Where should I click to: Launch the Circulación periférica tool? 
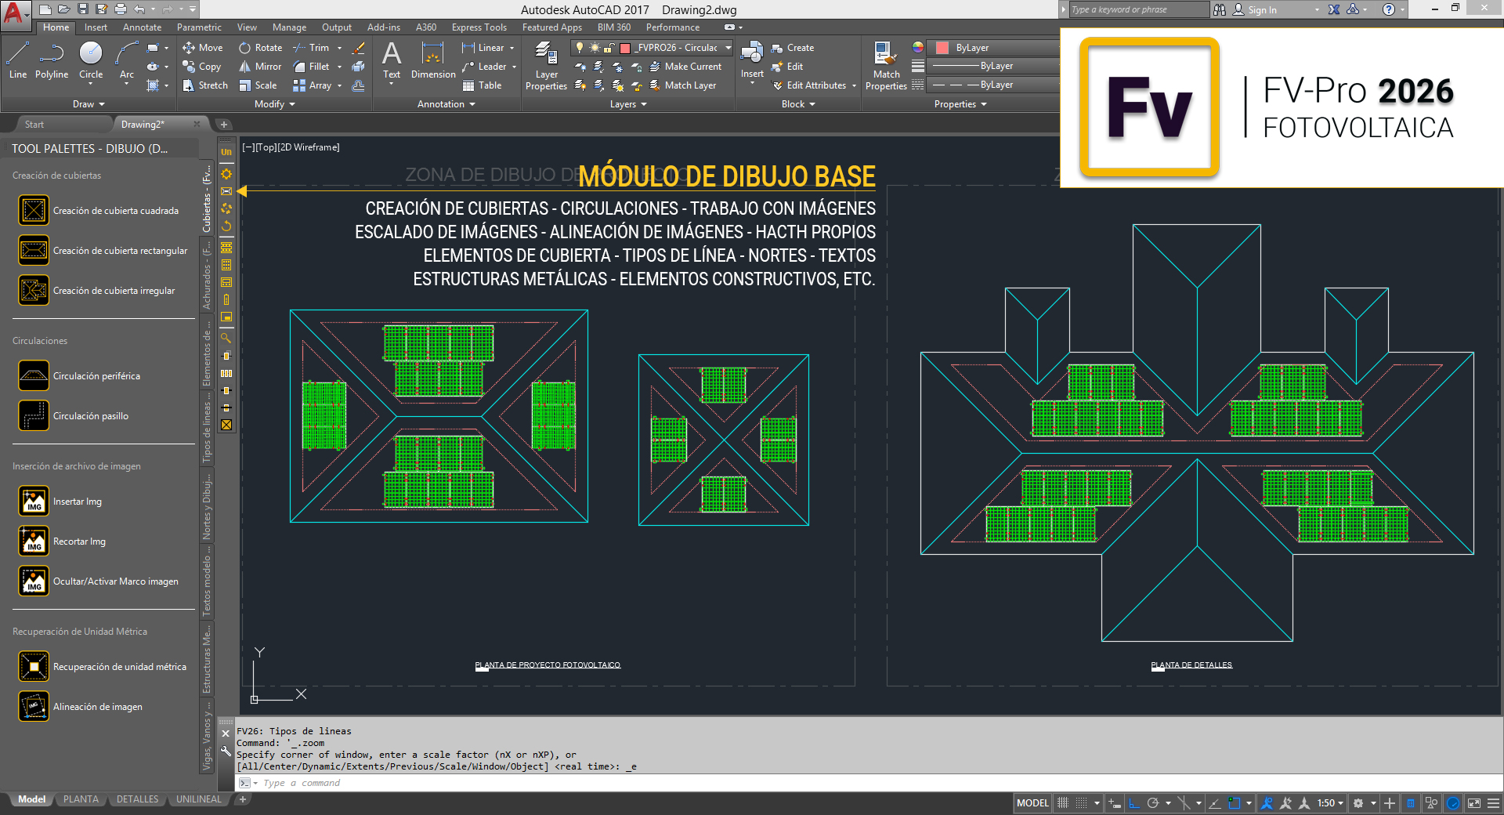[x=34, y=376]
